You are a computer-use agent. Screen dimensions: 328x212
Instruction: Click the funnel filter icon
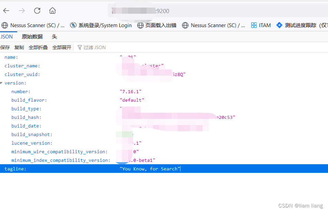[x=80, y=47]
